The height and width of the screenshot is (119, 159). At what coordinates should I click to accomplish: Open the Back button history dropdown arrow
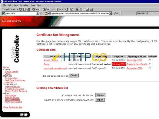[11, 9]
